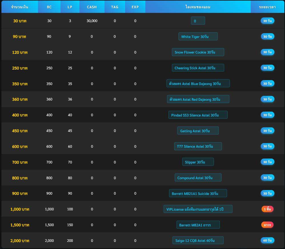Select the Snow Flower Cookie 30วัน item
The width and height of the screenshot is (285, 249).
[198, 52]
